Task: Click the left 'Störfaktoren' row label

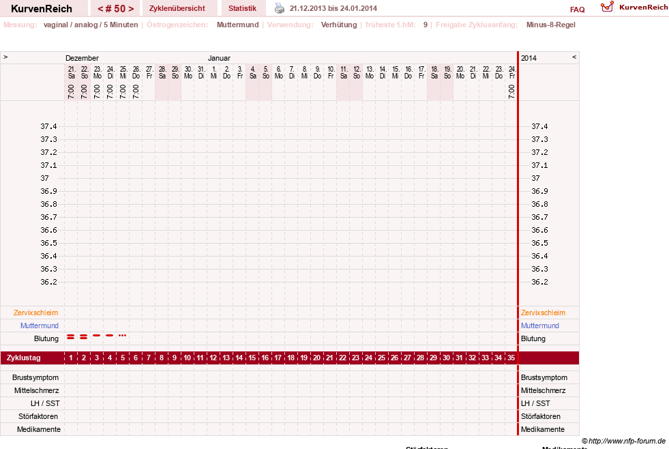Action: tap(38, 416)
